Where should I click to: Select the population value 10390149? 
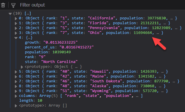pos(62,52)
